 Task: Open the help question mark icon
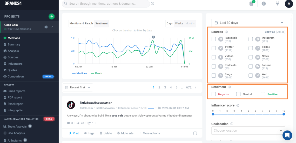point(264,4)
